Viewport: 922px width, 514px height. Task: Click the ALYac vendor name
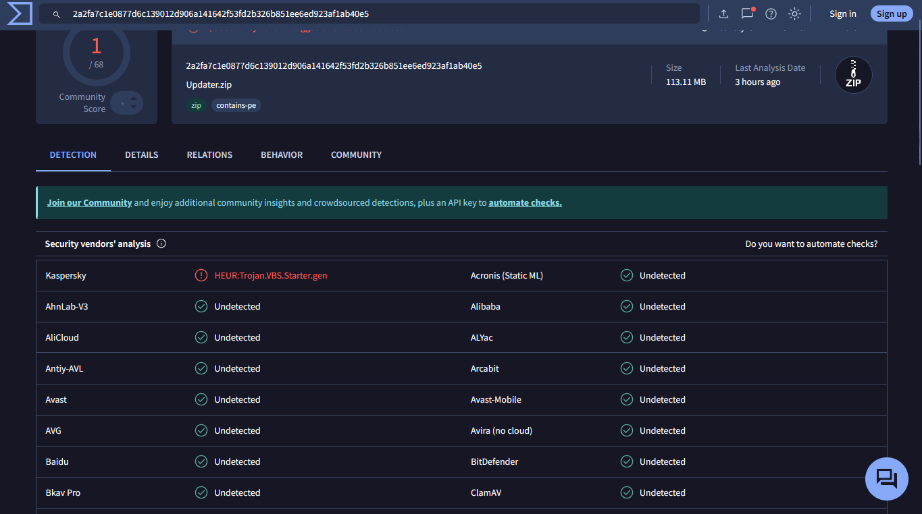(482, 337)
